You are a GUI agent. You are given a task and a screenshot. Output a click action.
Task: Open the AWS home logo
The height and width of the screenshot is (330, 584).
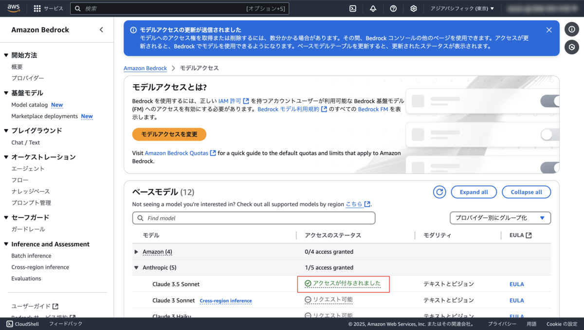[x=13, y=8]
